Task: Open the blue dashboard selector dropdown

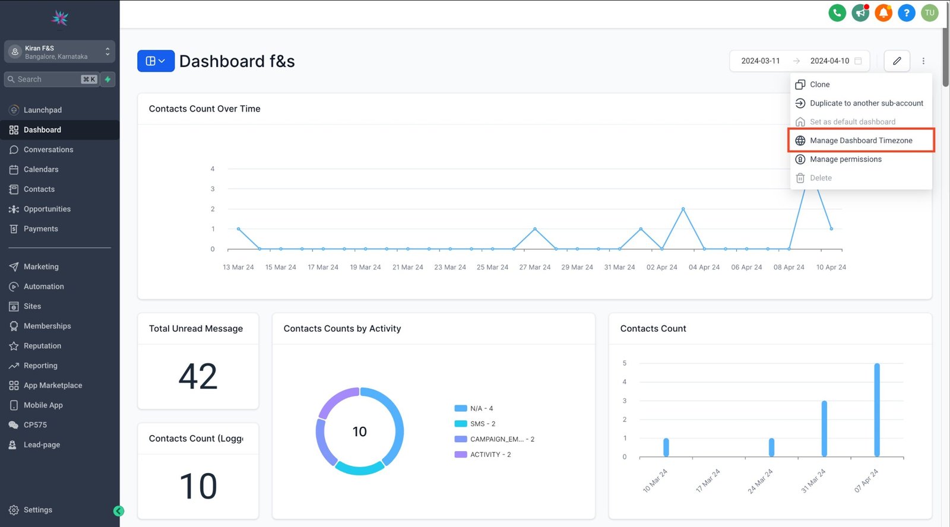Action: pyautogui.click(x=156, y=61)
